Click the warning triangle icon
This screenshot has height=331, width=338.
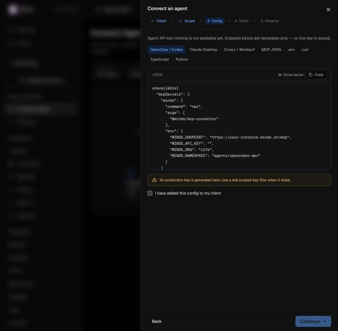coord(154,180)
